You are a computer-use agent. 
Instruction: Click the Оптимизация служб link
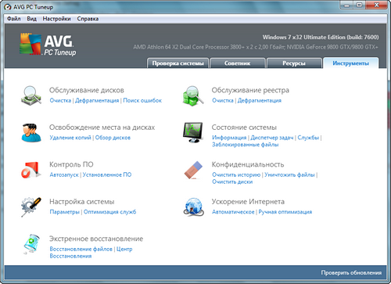pos(110,212)
